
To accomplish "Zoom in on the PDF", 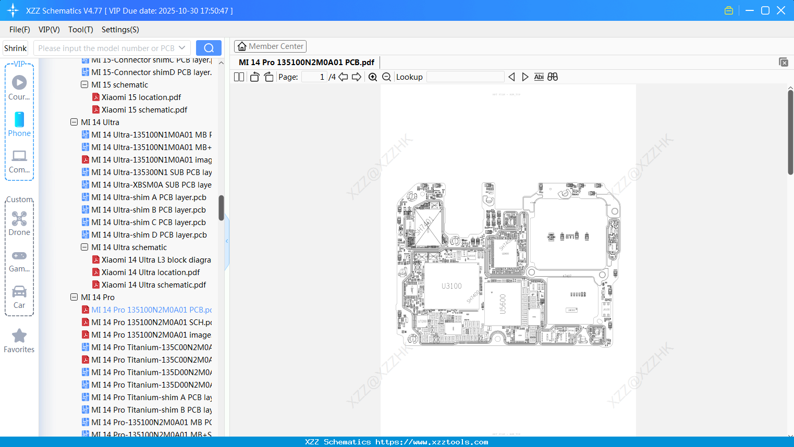I will pos(373,77).
